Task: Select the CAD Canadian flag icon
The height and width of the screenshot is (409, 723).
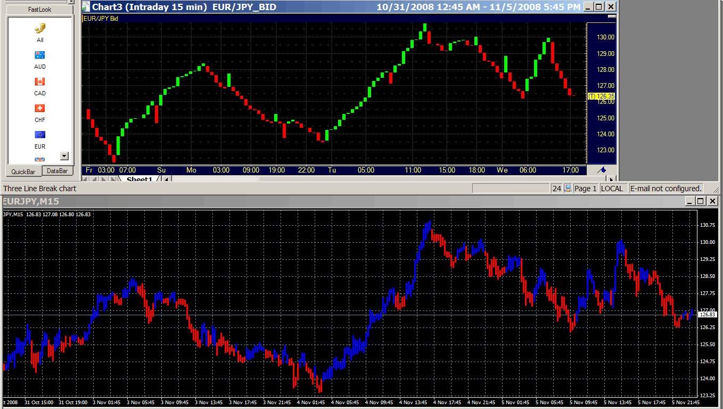Action: point(40,81)
